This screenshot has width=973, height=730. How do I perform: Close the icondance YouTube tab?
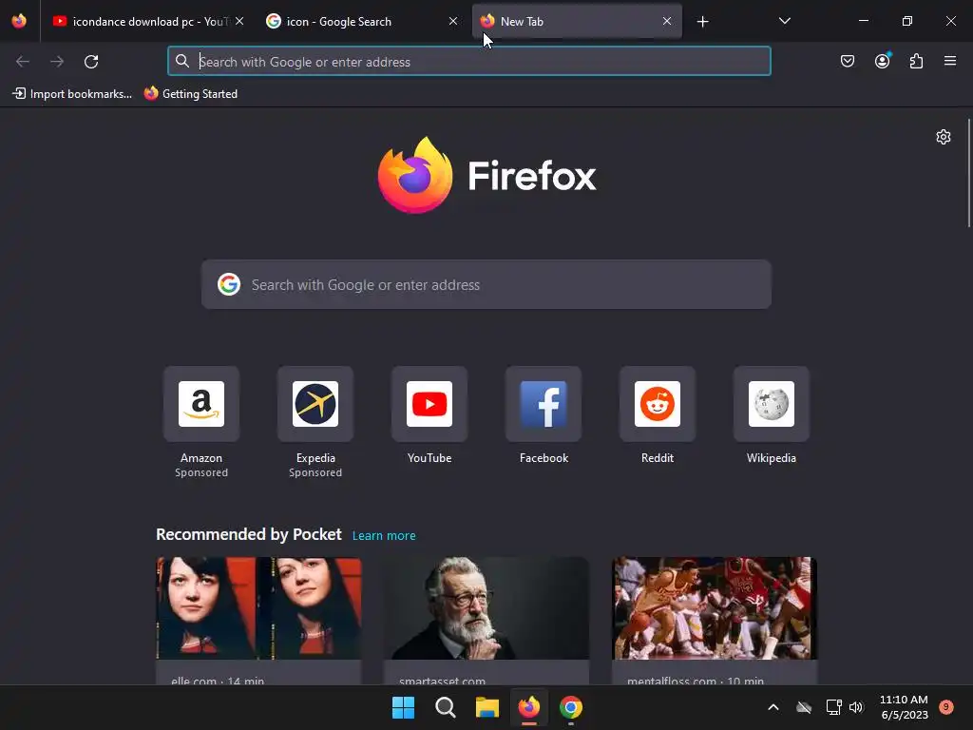pyautogui.click(x=239, y=21)
